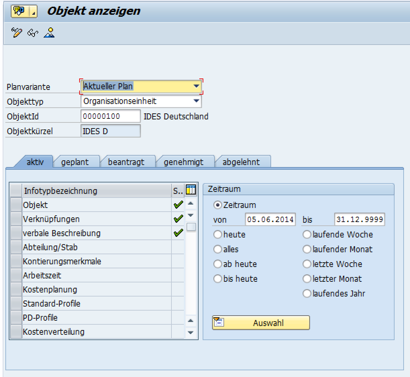The width and height of the screenshot is (410, 377).
Task: Click the bis date field
Action: click(360, 219)
